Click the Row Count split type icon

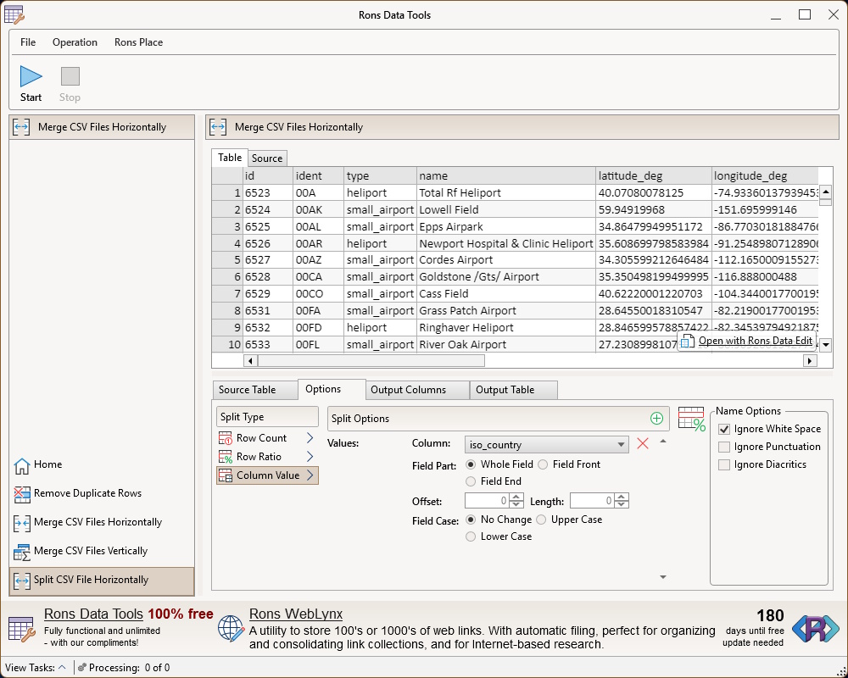[225, 438]
